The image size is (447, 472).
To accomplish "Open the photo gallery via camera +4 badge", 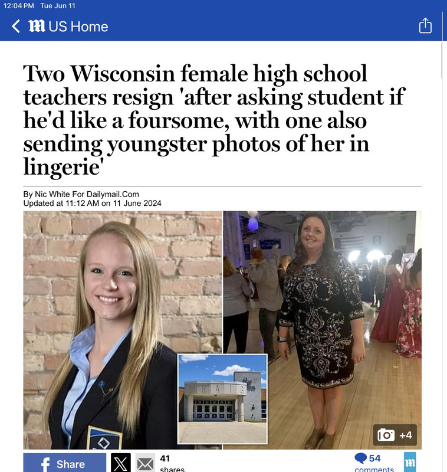I will pos(395,435).
